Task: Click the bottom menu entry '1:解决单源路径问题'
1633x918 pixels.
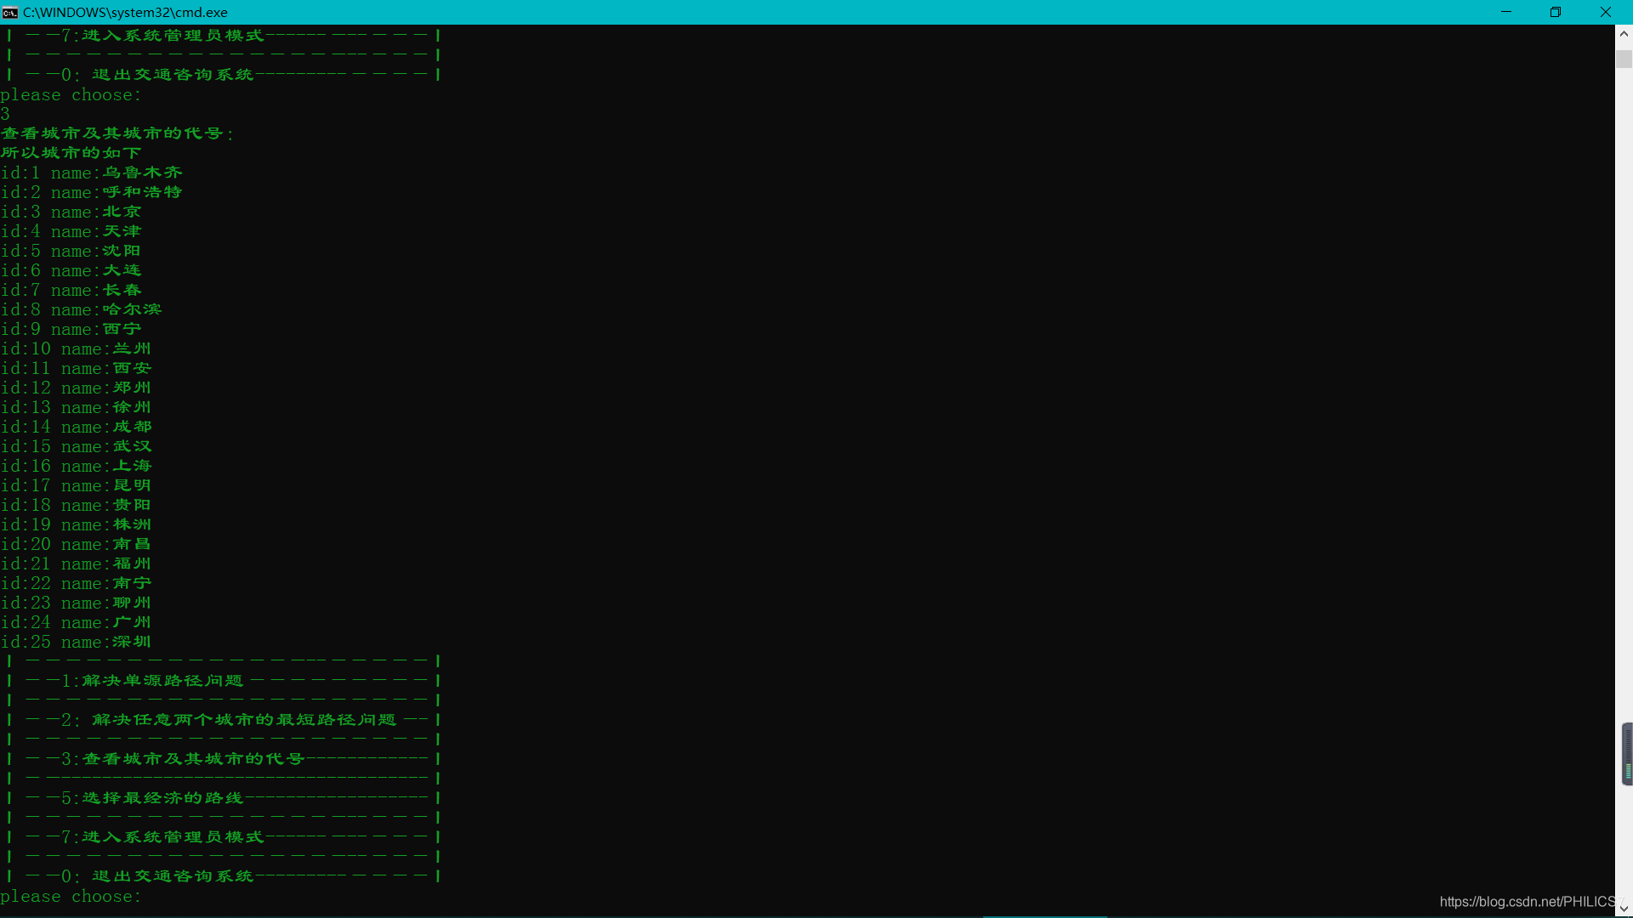Action: pyautogui.click(x=162, y=681)
